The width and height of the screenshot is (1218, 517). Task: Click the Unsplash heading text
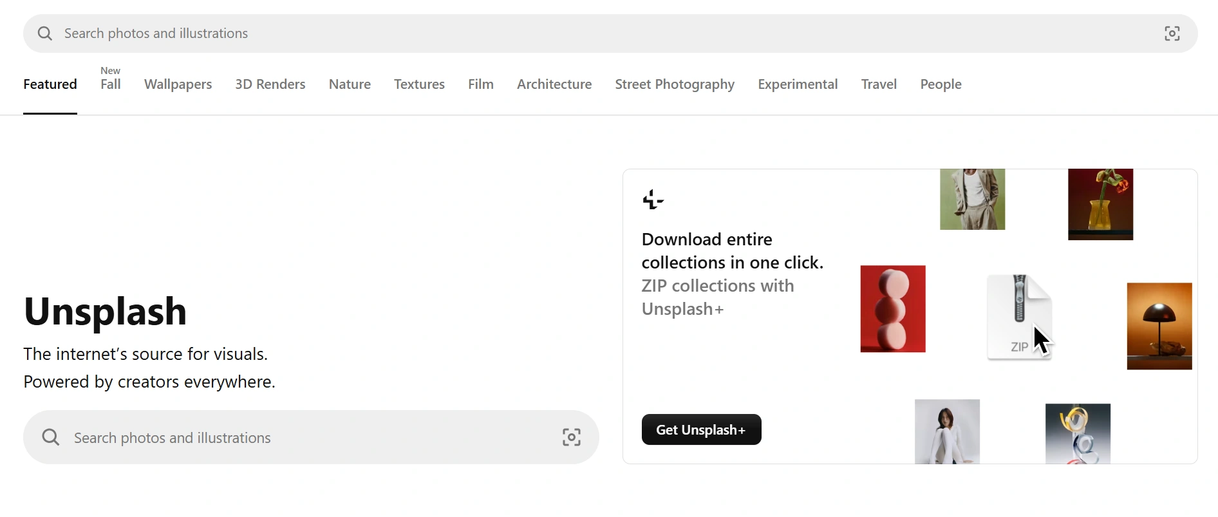click(105, 312)
